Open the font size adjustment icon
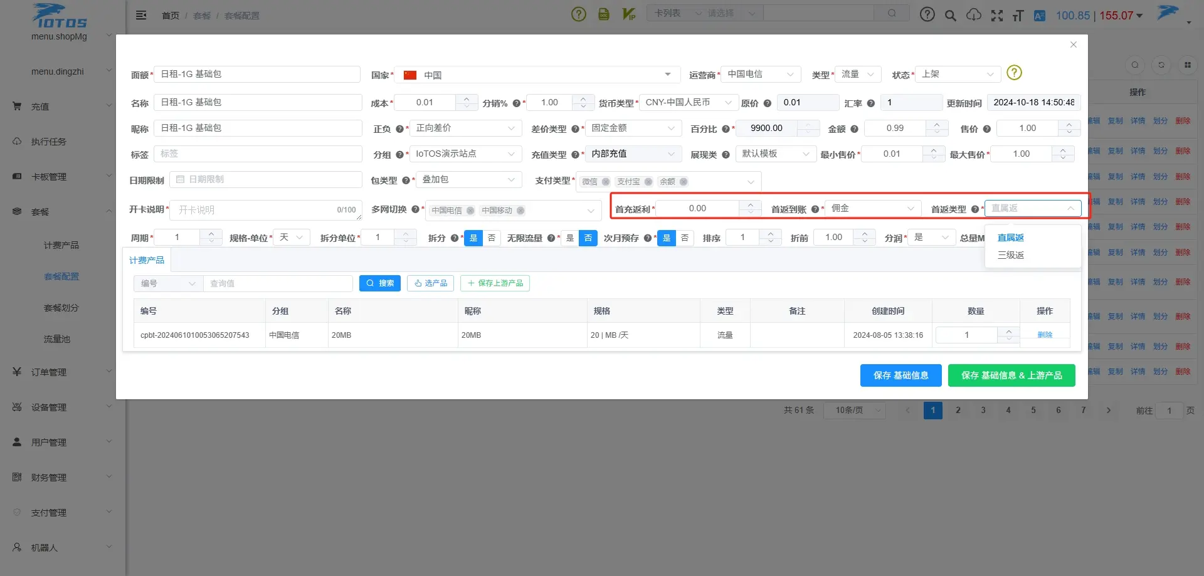Viewport: 1204px width, 576px height. (1018, 15)
